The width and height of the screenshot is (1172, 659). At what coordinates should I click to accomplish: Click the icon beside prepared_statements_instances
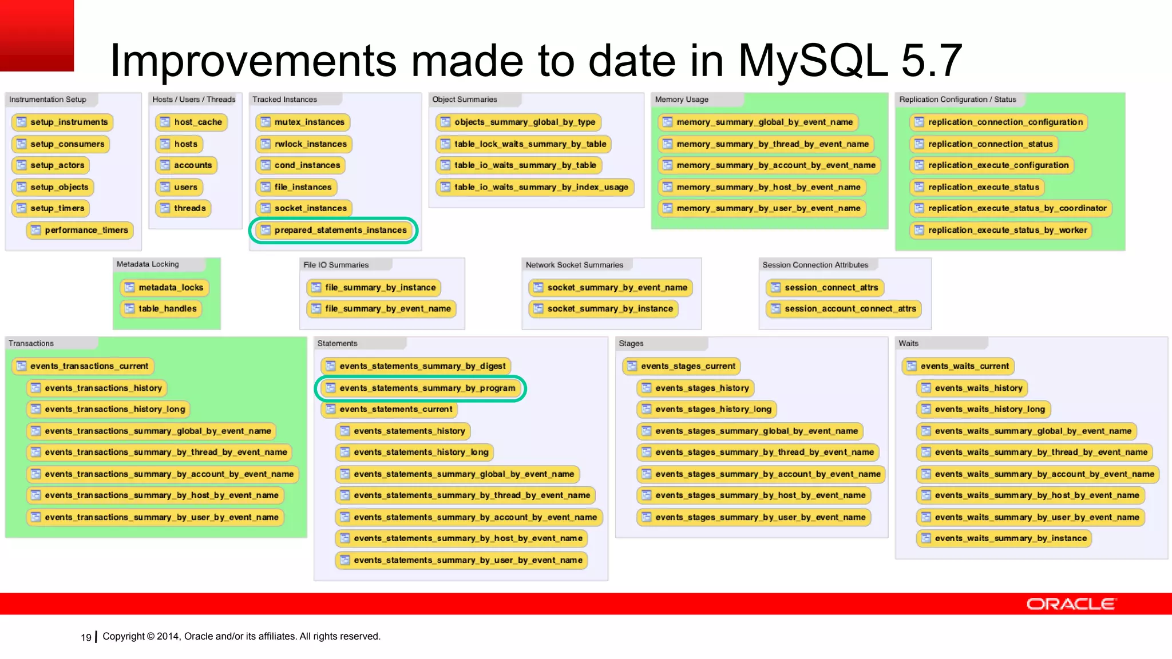point(266,230)
